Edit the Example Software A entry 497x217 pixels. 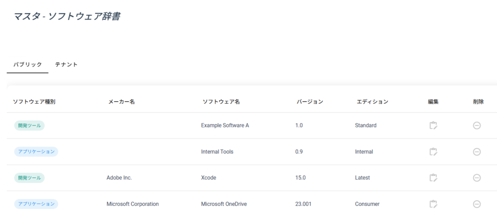coord(433,125)
